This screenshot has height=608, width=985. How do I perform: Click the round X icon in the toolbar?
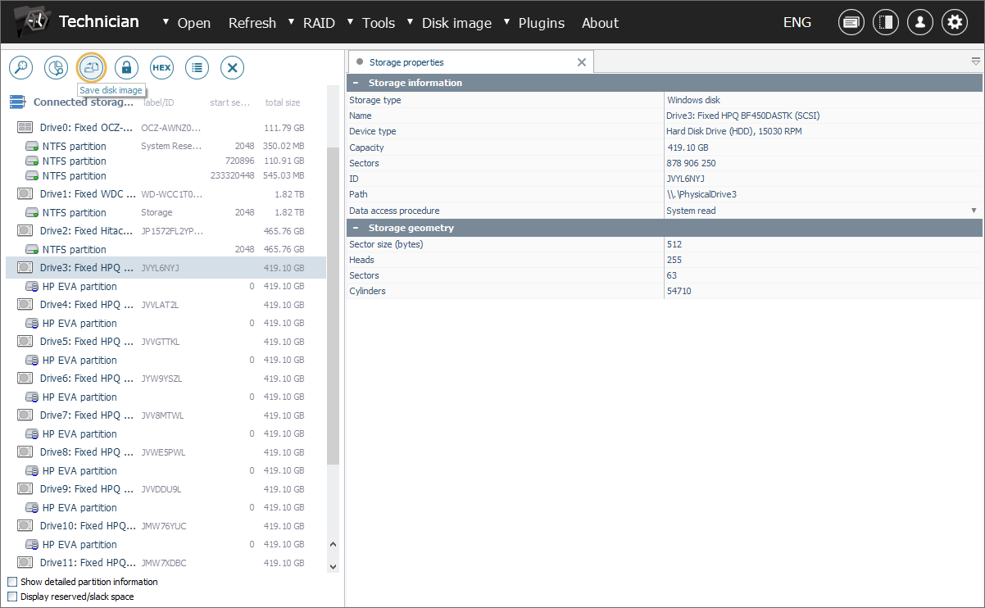[233, 67]
